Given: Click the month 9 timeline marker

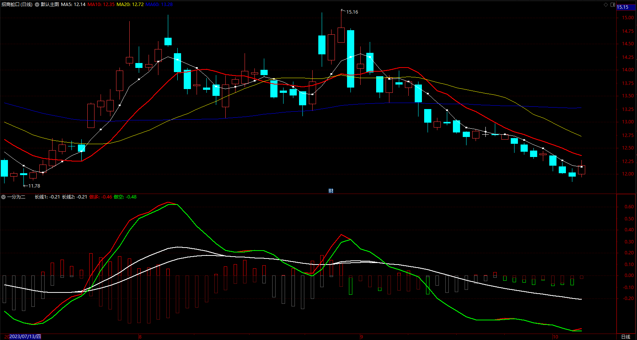Looking at the screenshot, I should [x=361, y=337].
